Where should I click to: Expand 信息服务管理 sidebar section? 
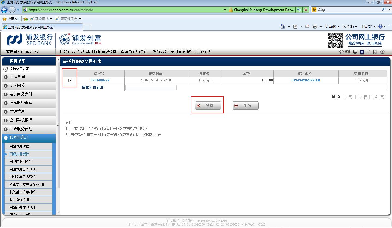[x=29, y=103]
